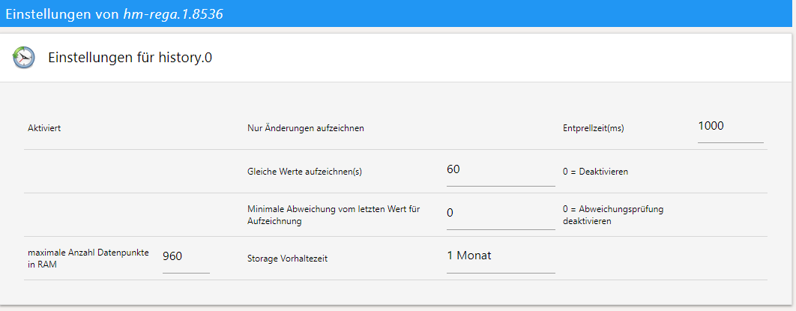
Task: Click the '0 = Deaktivieren' hint text
Action: point(596,172)
